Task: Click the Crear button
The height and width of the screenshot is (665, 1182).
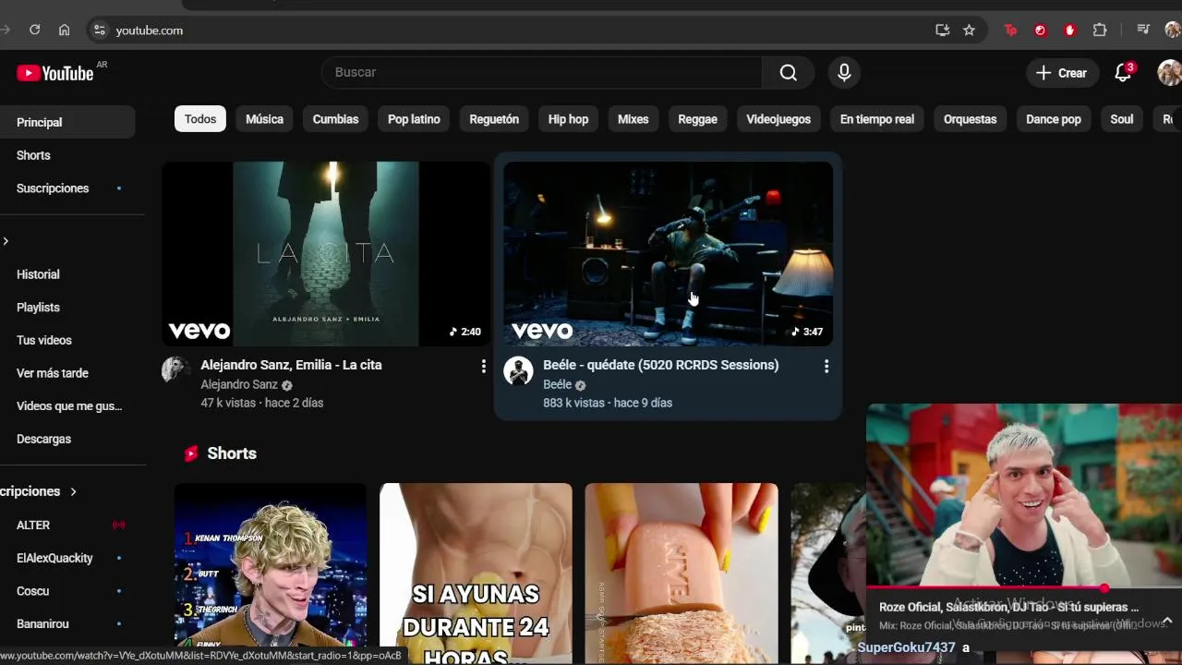Action: (1061, 73)
